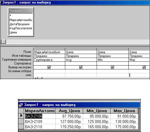Select the ВАЗ-2106 cell
Viewport: 150px width, 132px height.
point(40,116)
